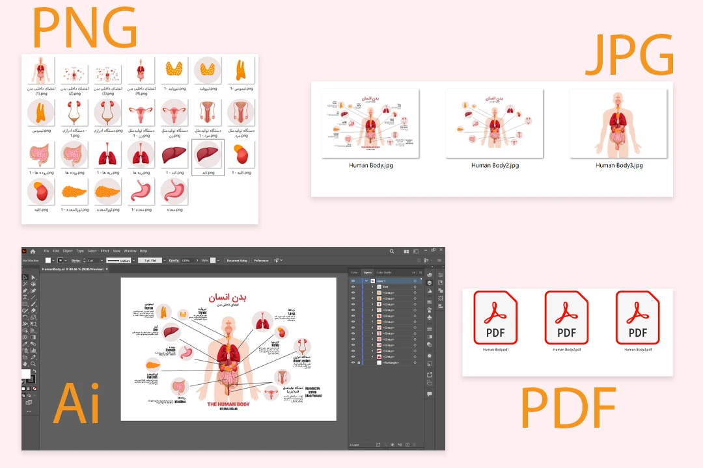Select the Human Body2.jpg thumbnail
This screenshot has height=468, width=703.
(495, 123)
